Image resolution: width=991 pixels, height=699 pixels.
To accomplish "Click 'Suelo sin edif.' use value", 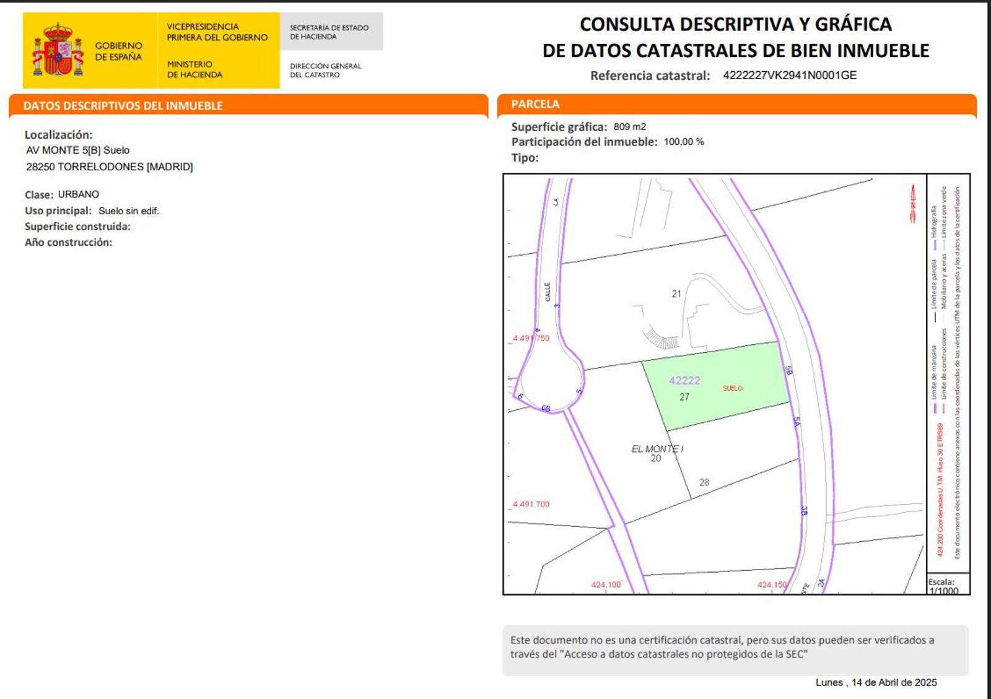I will pos(129,211).
